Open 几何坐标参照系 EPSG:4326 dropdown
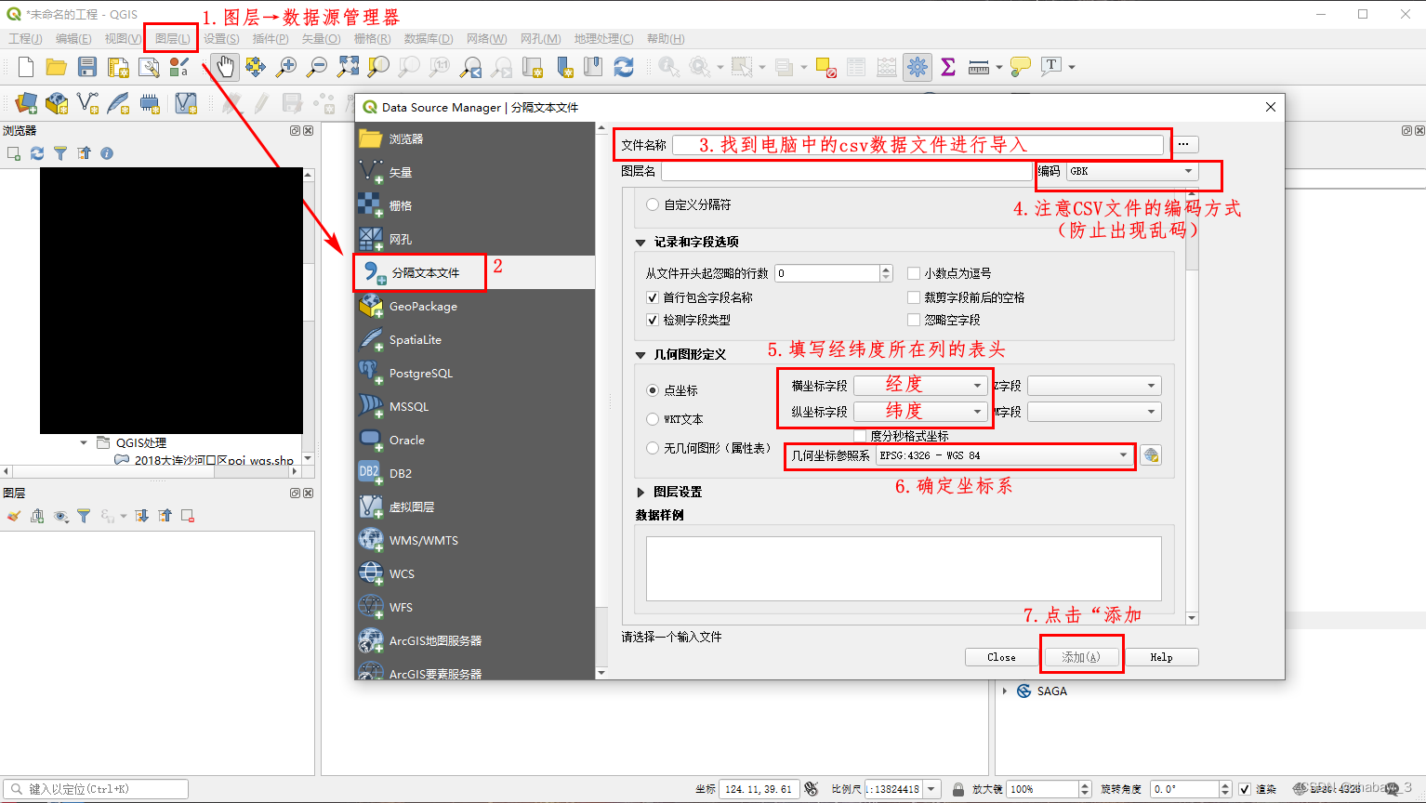This screenshot has width=1426, height=803. pos(1005,455)
